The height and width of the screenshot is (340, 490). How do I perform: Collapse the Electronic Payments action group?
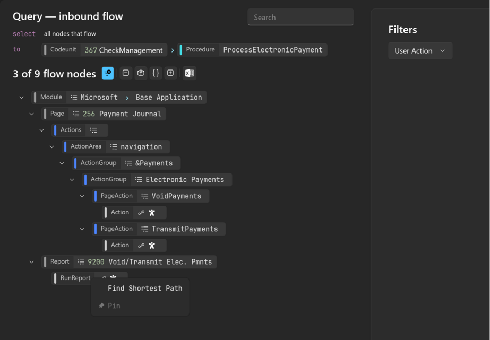tap(72, 179)
